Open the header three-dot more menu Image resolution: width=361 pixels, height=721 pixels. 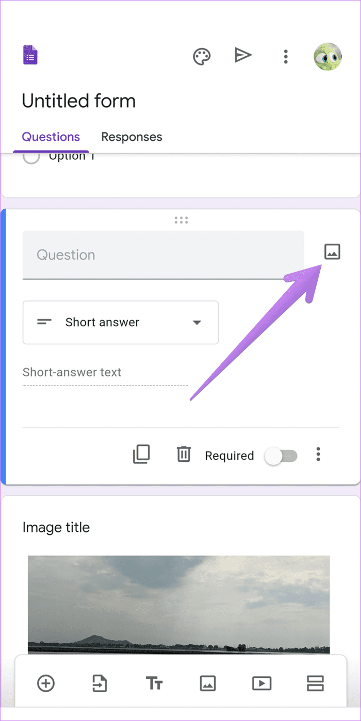[x=285, y=56]
